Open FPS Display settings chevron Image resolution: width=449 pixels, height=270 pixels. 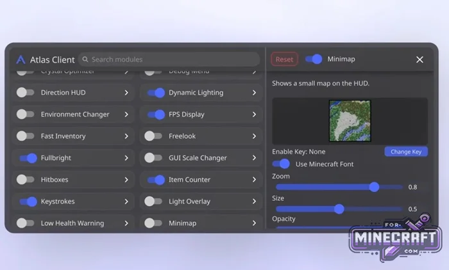(x=254, y=115)
